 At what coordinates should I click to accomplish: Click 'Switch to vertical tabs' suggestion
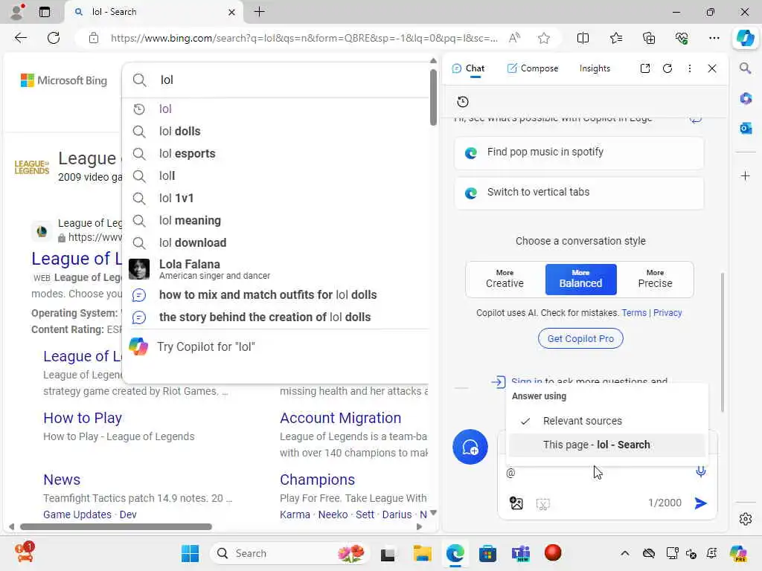point(579,193)
